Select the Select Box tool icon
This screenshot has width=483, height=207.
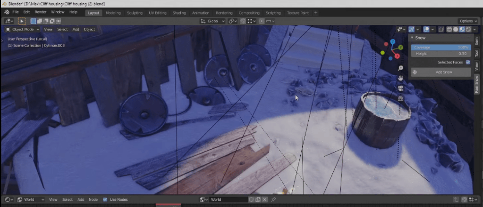[22, 21]
